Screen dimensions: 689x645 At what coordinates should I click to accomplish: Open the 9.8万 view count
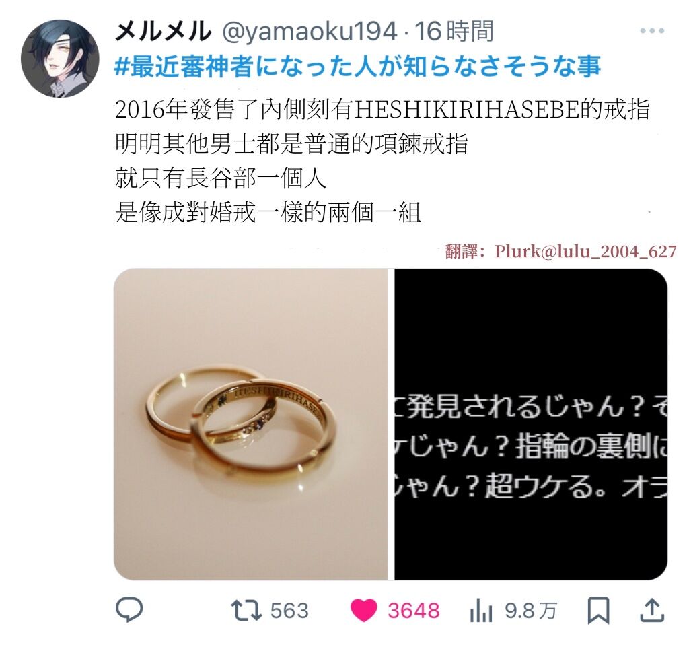[x=531, y=611]
